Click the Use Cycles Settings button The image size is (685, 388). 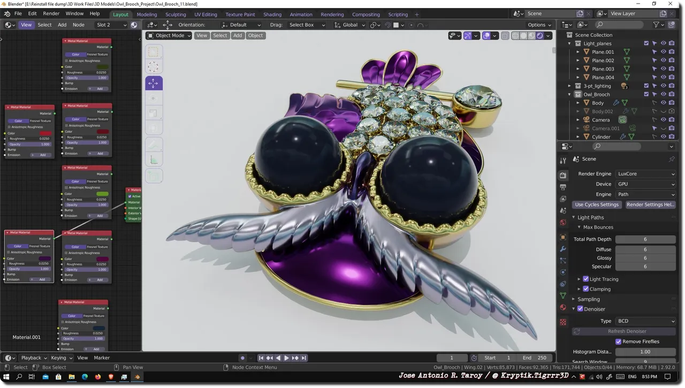[x=597, y=204]
